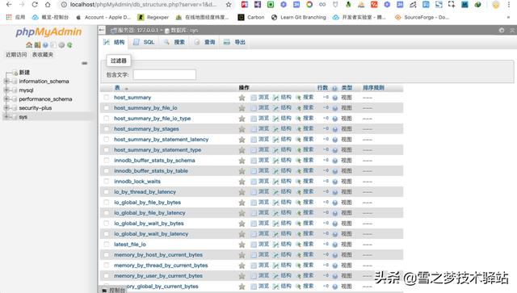Hide navigation panel arrow button
The width and height of the screenshot is (517, 293).
[102, 31]
